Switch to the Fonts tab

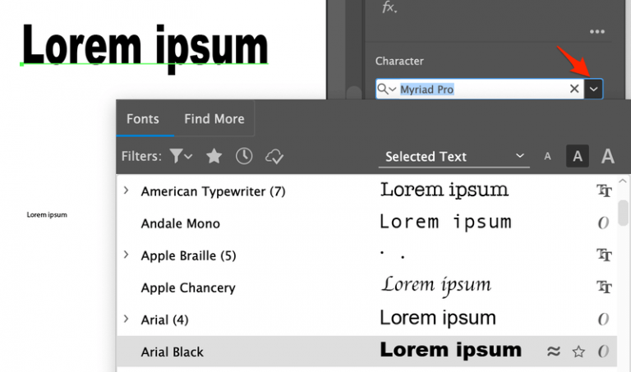coord(143,118)
